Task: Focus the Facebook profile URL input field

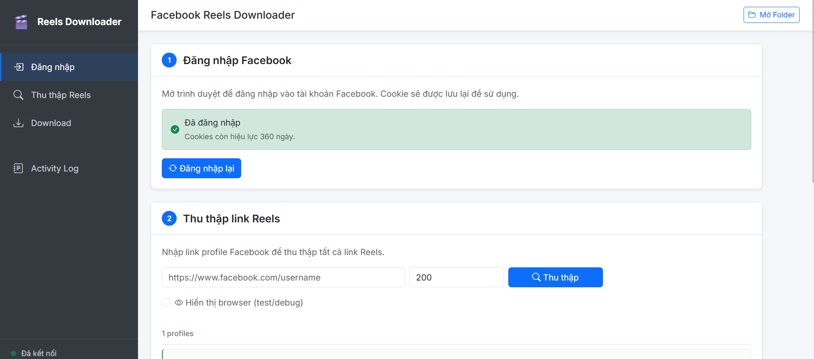Action: click(x=283, y=278)
